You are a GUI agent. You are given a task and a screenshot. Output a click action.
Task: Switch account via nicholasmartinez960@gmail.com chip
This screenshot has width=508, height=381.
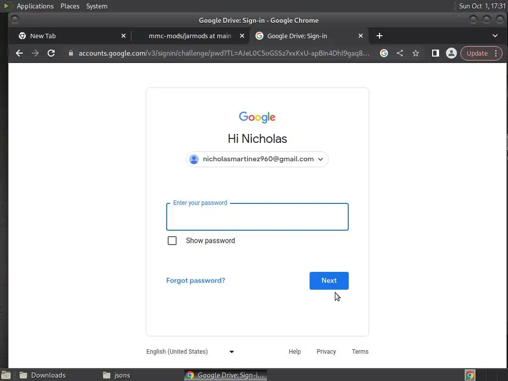pyautogui.click(x=257, y=159)
